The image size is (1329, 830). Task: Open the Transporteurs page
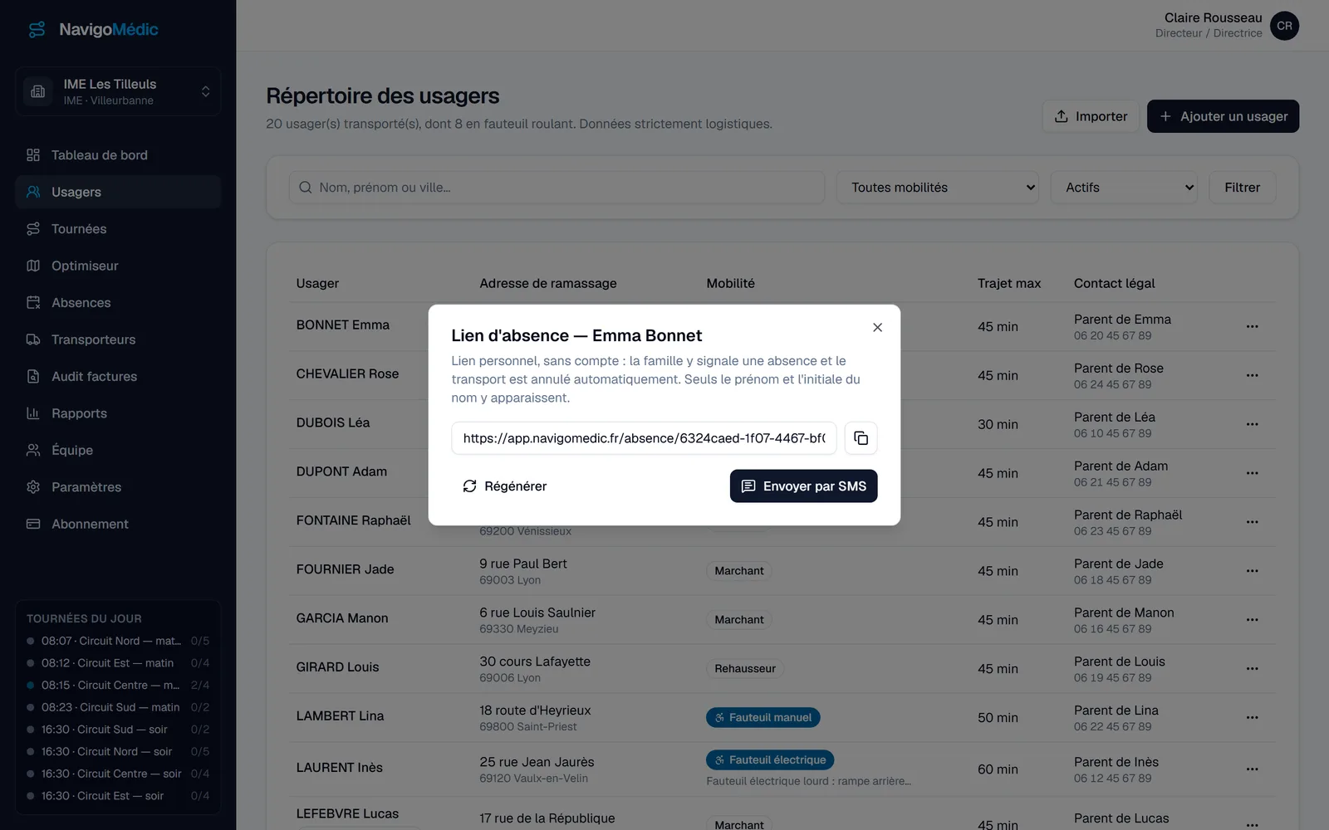(118, 339)
